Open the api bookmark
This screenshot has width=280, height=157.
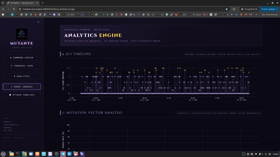pos(182,15)
